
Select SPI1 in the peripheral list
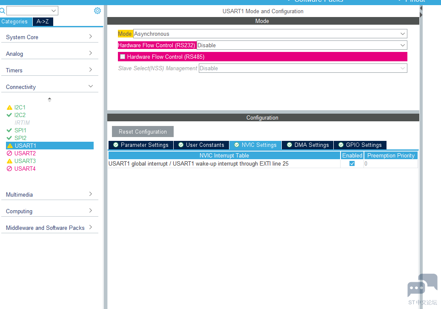click(x=20, y=130)
